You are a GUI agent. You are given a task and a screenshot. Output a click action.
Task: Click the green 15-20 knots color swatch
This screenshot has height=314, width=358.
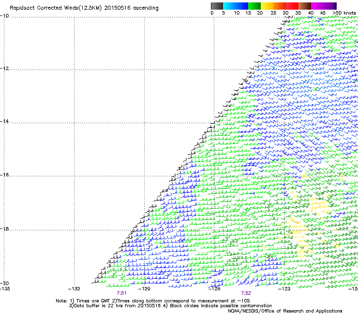(x=254, y=6)
